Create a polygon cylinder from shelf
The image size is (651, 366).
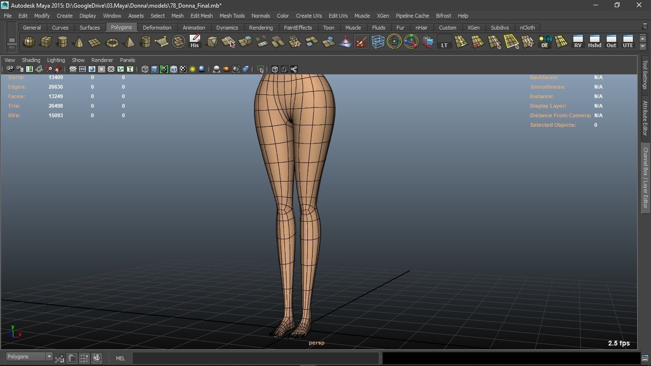[x=62, y=42]
